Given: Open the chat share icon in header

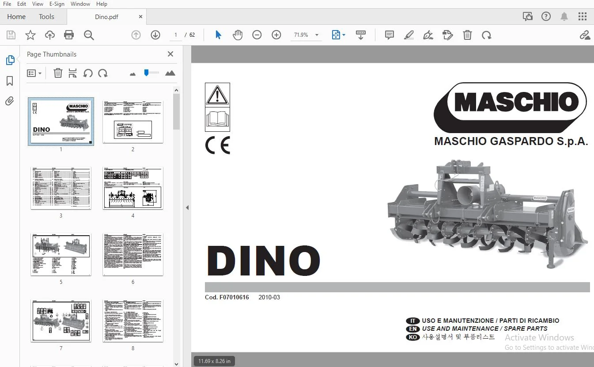Looking at the screenshot, I should pyautogui.click(x=528, y=17).
